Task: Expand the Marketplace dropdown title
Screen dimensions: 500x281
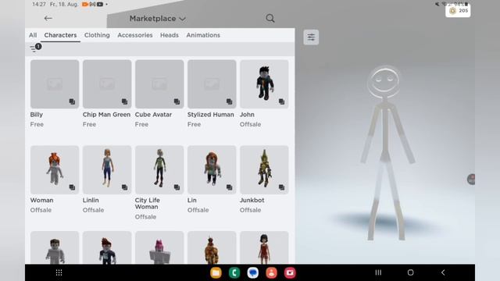Action: pos(158,19)
